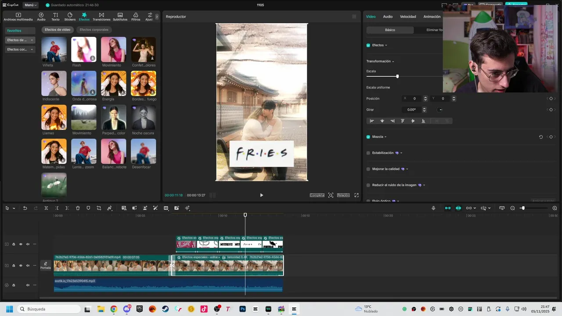Image resolution: width=562 pixels, height=316 pixels.
Task: Hide the main video track
Action: click(21, 266)
